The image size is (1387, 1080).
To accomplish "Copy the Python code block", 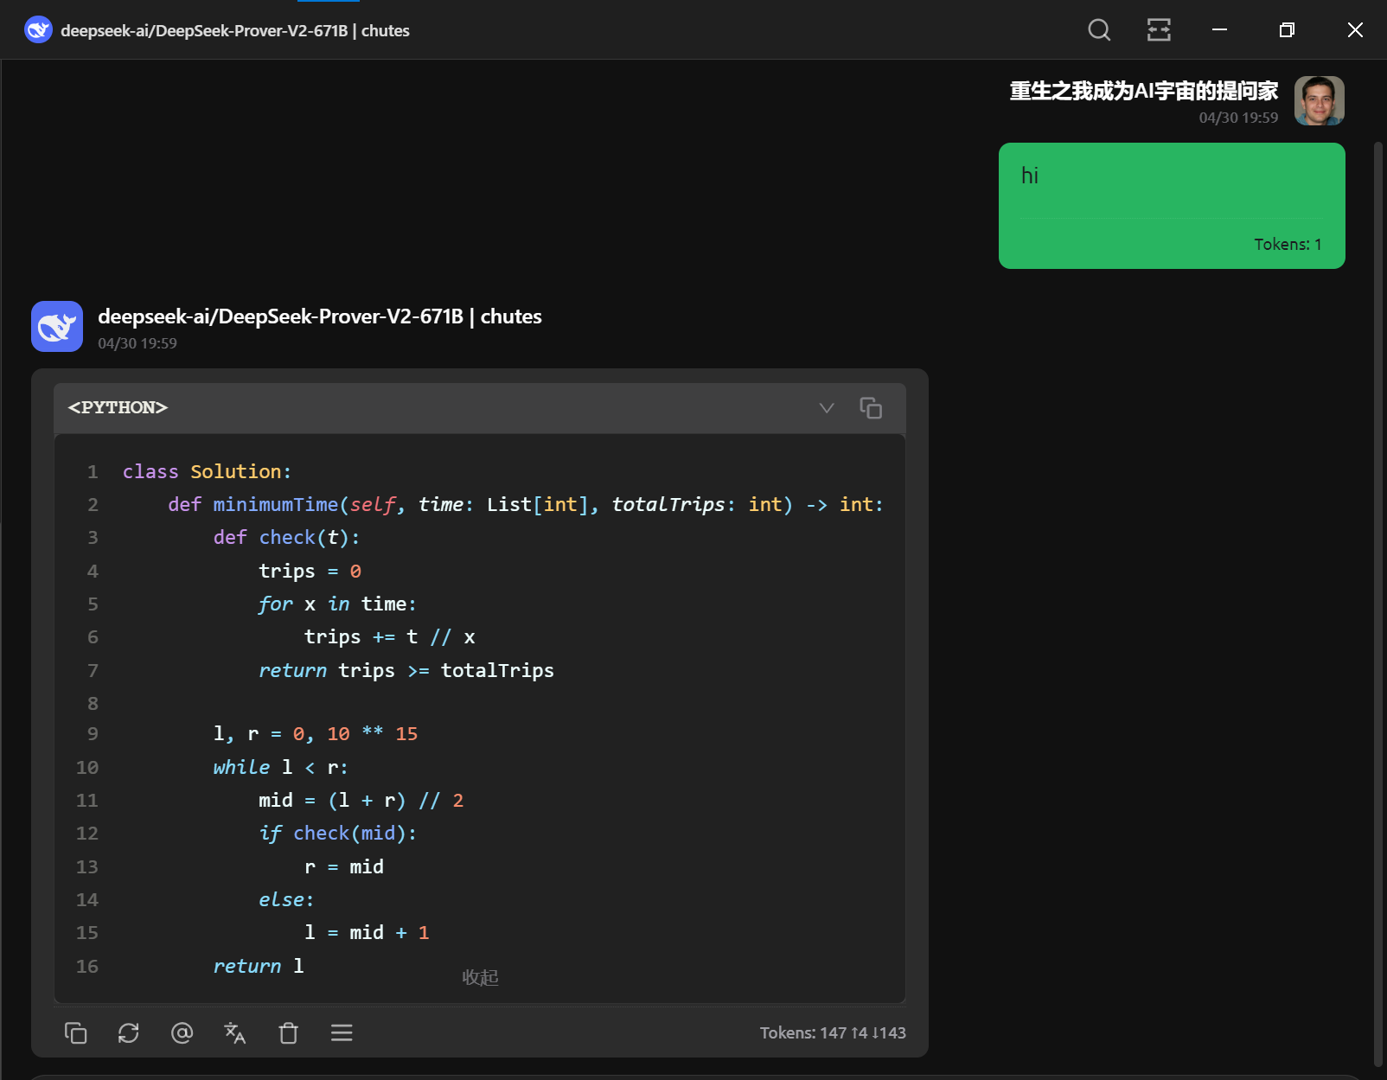I will (871, 407).
